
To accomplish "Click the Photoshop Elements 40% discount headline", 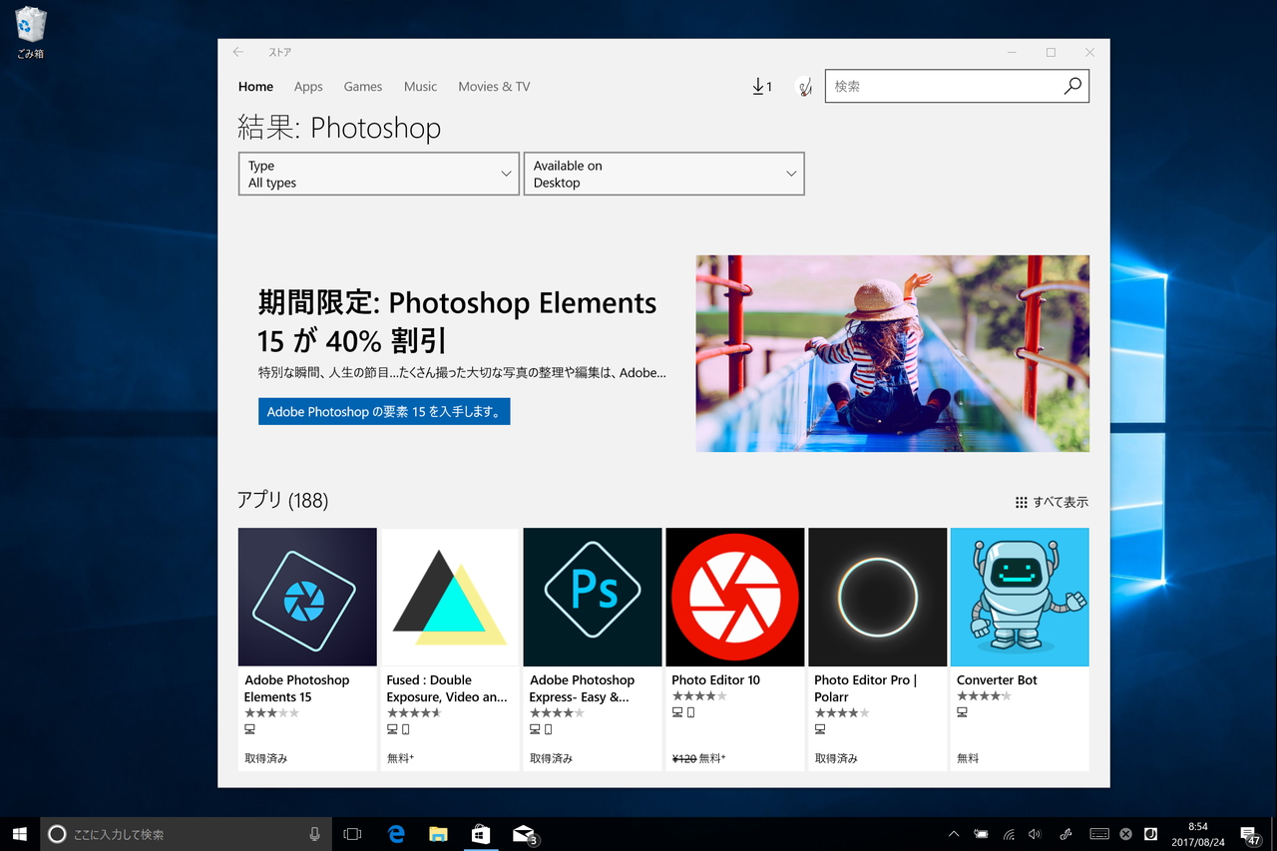I will pyautogui.click(x=457, y=321).
